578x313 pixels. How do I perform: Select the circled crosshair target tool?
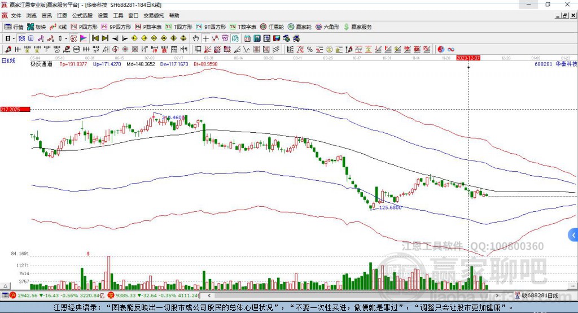pos(115,50)
